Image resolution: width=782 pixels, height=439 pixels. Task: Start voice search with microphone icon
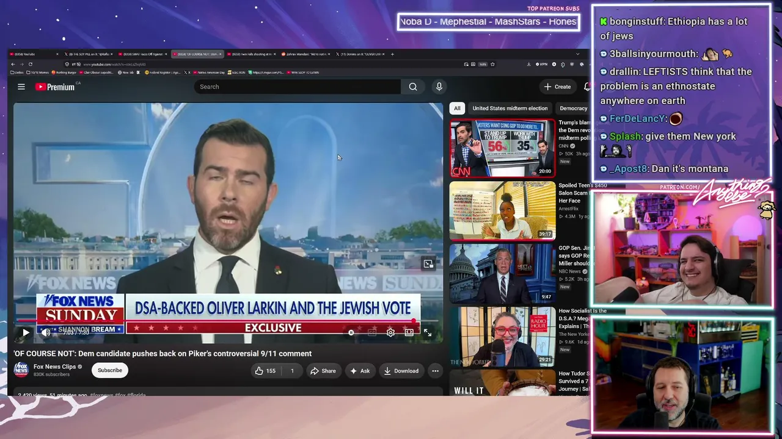439,87
